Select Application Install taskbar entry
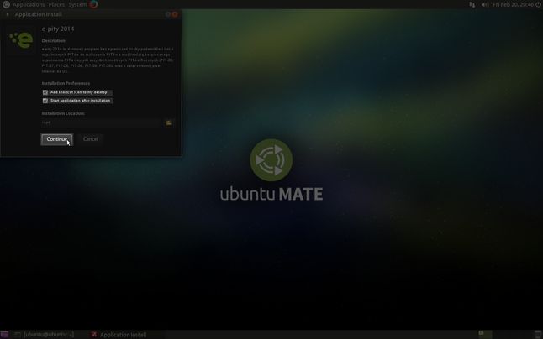This screenshot has height=339, width=543. tap(119, 335)
